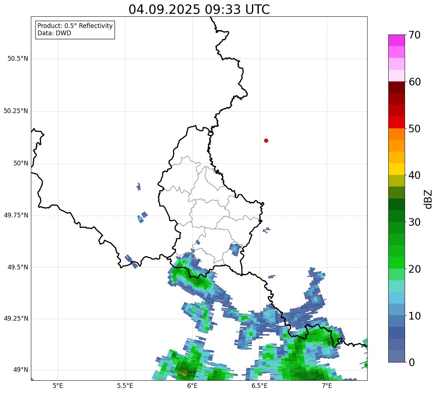Pick the bright red swatch just above 50
The image size is (437, 393).
coord(396,123)
